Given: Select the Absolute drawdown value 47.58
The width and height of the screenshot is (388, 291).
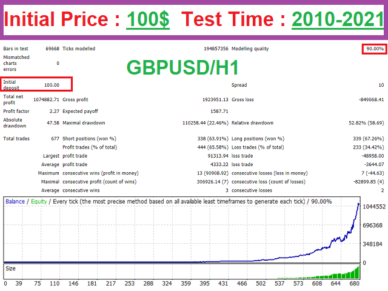Looking at the screenshot, I should coord(53,122).
